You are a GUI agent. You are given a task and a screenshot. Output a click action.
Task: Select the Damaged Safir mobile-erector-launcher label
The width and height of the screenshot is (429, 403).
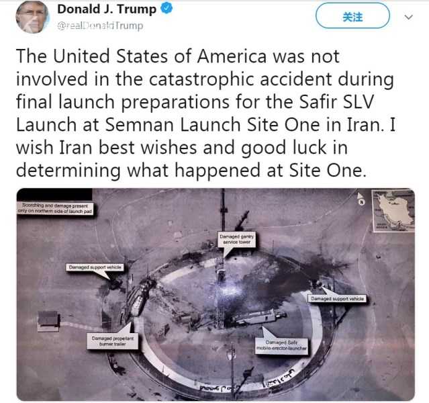point(281,346)
